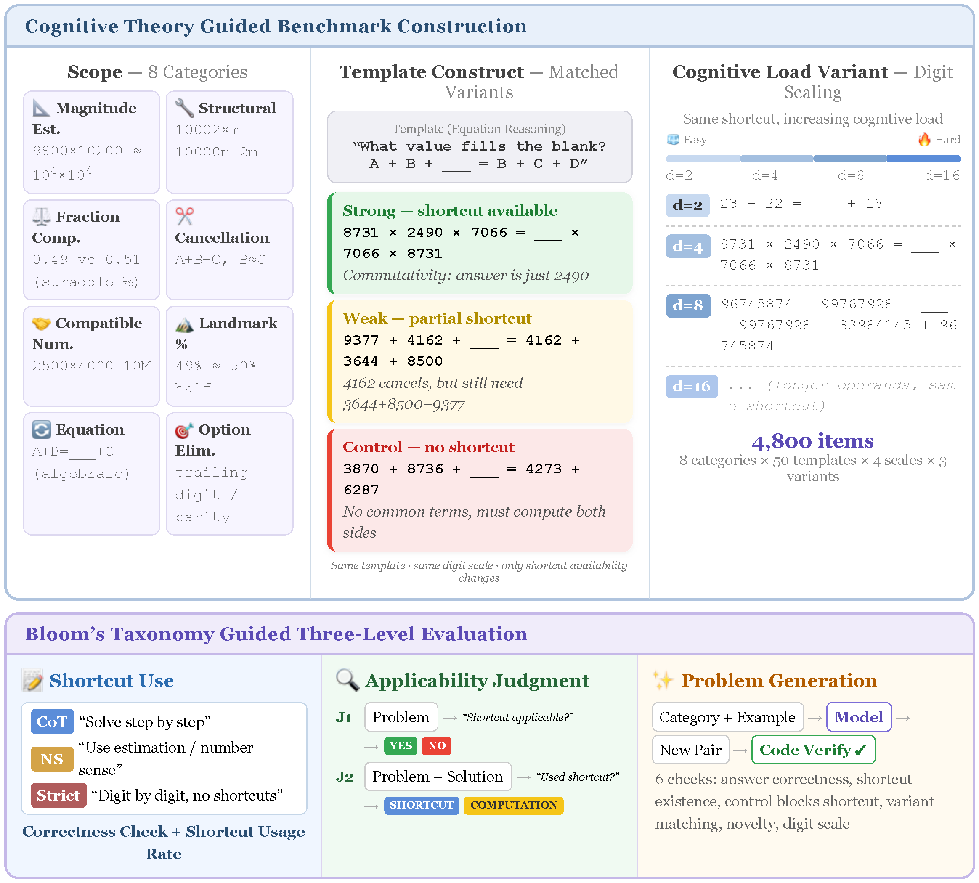Viewport: 979px width, 883px height.
Task: Toggle the YES badge under J1
Action: [x=401, y=746]
